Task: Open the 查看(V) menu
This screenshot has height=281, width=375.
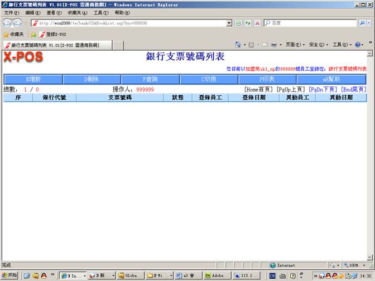Action: click(54, 12)
